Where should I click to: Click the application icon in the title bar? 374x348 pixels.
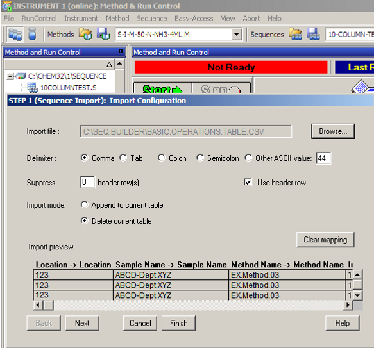point(6,6)
